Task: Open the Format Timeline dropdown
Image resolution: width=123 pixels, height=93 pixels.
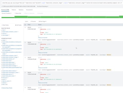Action: coord(6,13)
